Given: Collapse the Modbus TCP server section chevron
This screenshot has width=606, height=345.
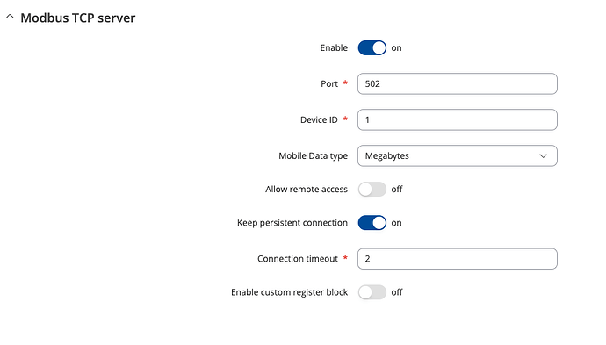Looking at the screenshot, I should coord(10,17).
